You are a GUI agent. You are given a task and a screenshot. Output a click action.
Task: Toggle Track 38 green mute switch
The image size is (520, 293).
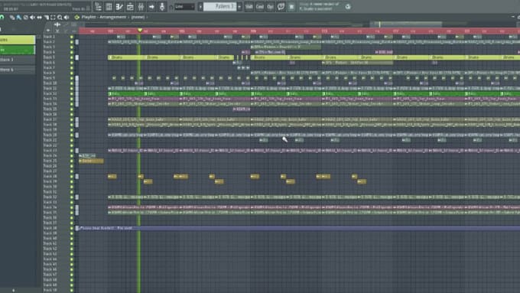pos(71,228)
